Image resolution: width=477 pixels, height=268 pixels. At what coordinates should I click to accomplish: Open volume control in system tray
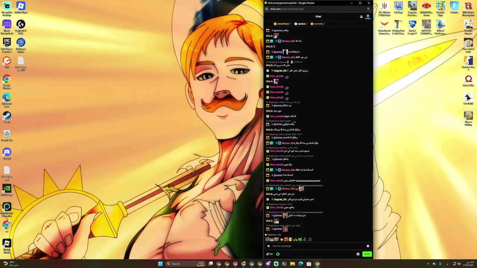tap(459, 264)
